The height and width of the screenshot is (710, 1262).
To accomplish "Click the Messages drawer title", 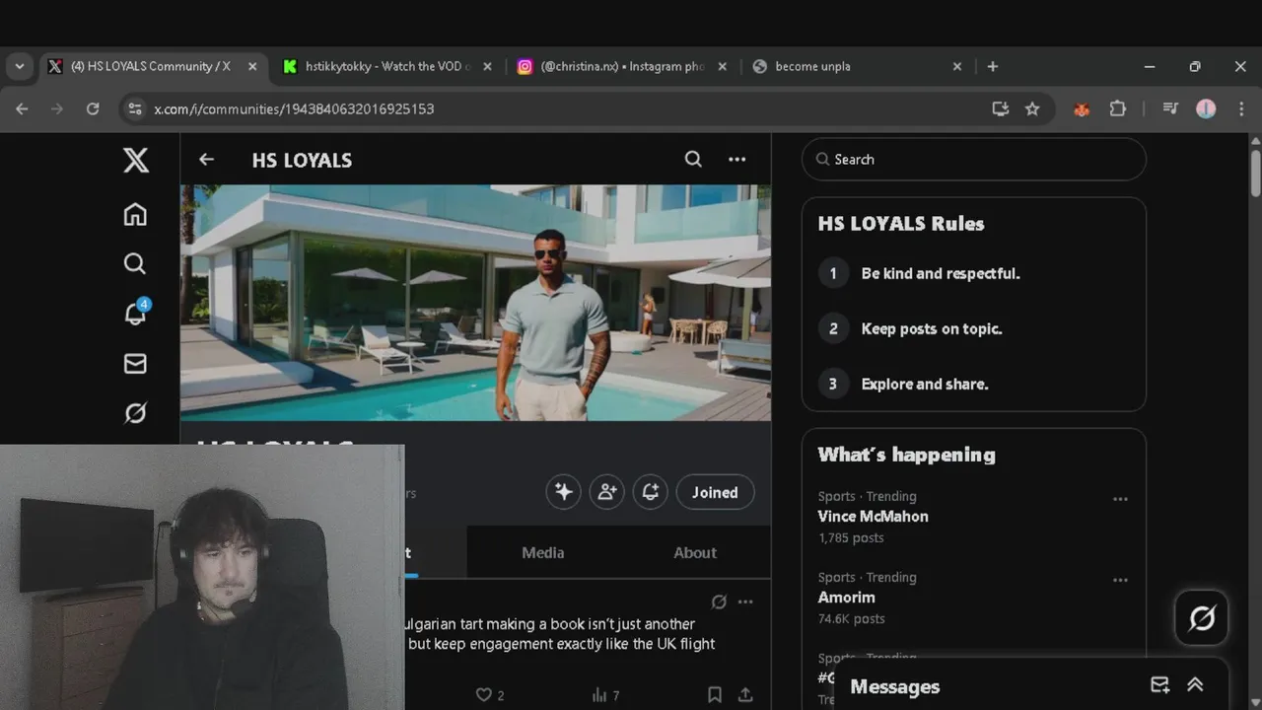I will coord(895,686).
